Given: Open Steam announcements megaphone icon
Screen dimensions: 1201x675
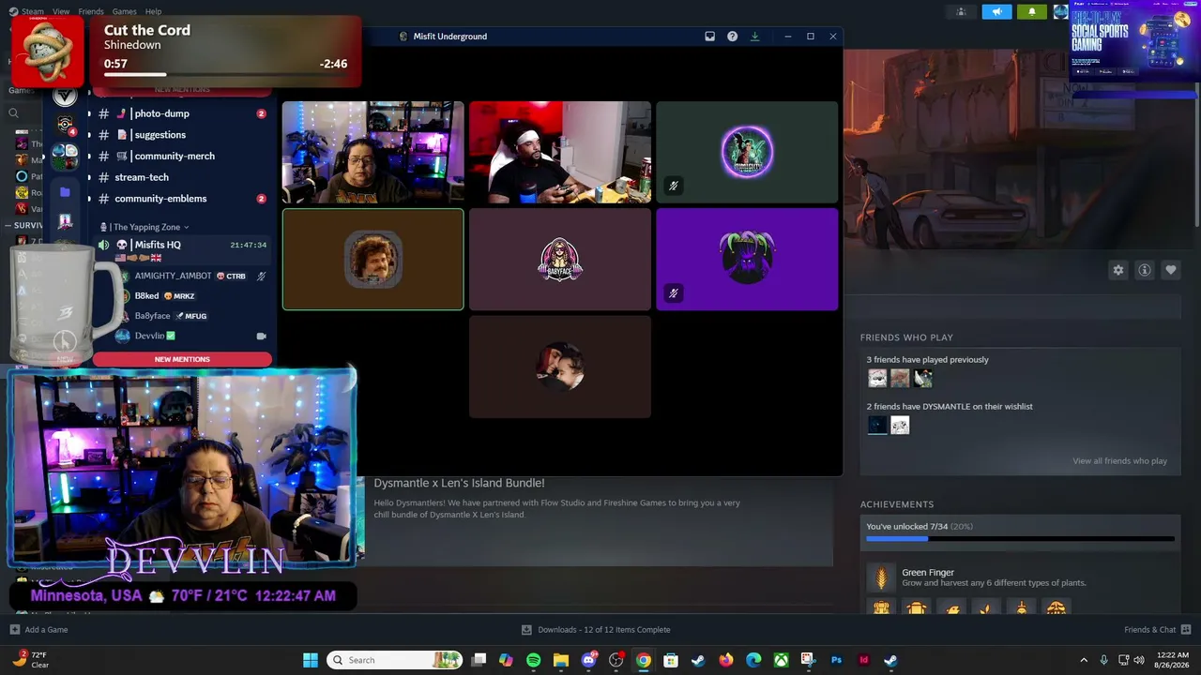Looking at the screenshot, I should 996,11.
